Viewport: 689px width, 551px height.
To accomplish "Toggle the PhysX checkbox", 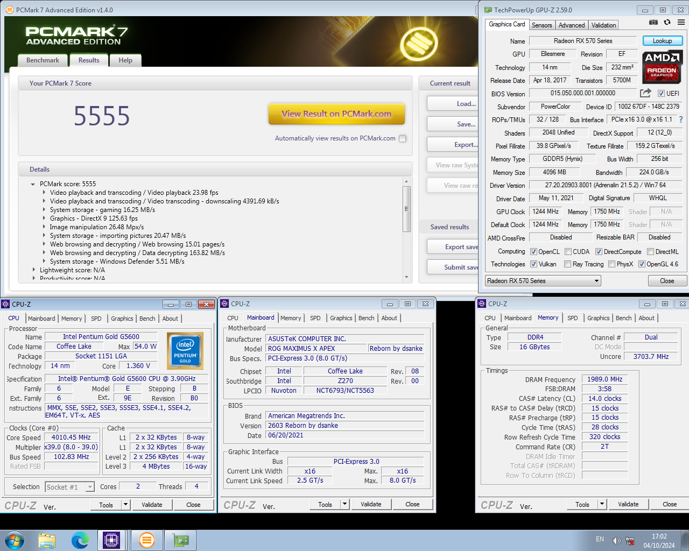I will 611,264.
